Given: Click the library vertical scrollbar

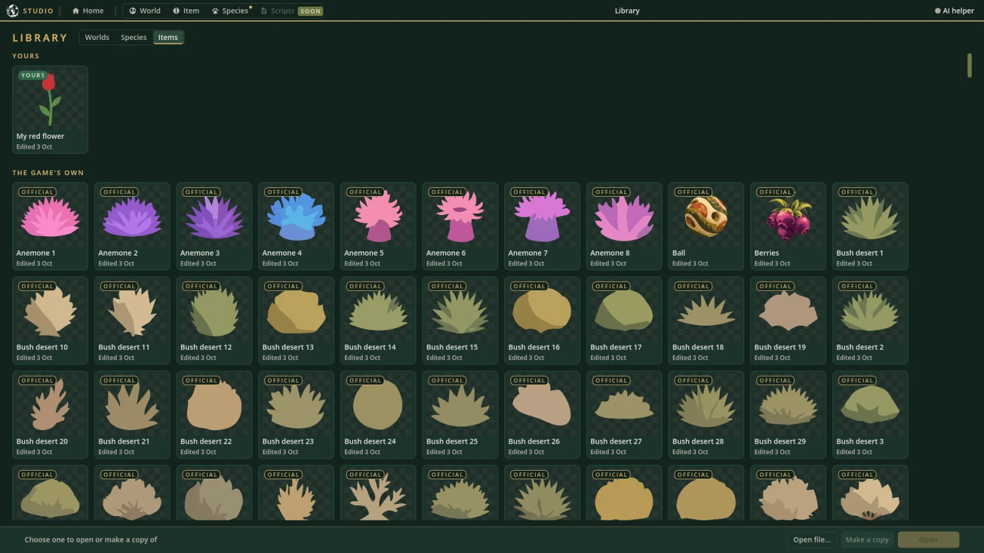Looking at the screenshot, I should 969,65.
